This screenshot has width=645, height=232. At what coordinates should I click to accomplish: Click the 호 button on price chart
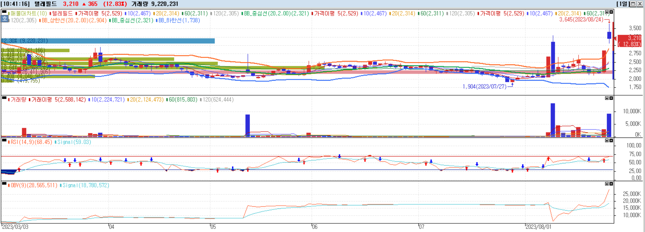4,19
